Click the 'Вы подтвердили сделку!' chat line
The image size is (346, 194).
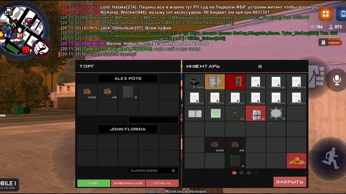click(98, 54)
